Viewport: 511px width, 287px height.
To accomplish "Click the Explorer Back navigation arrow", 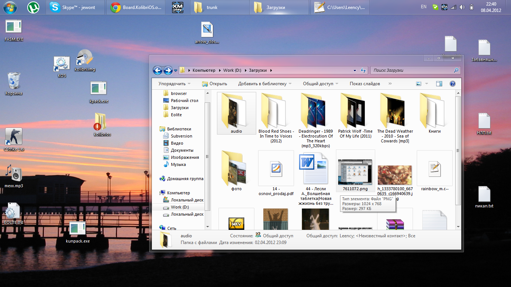I will (x=157, y=70).
